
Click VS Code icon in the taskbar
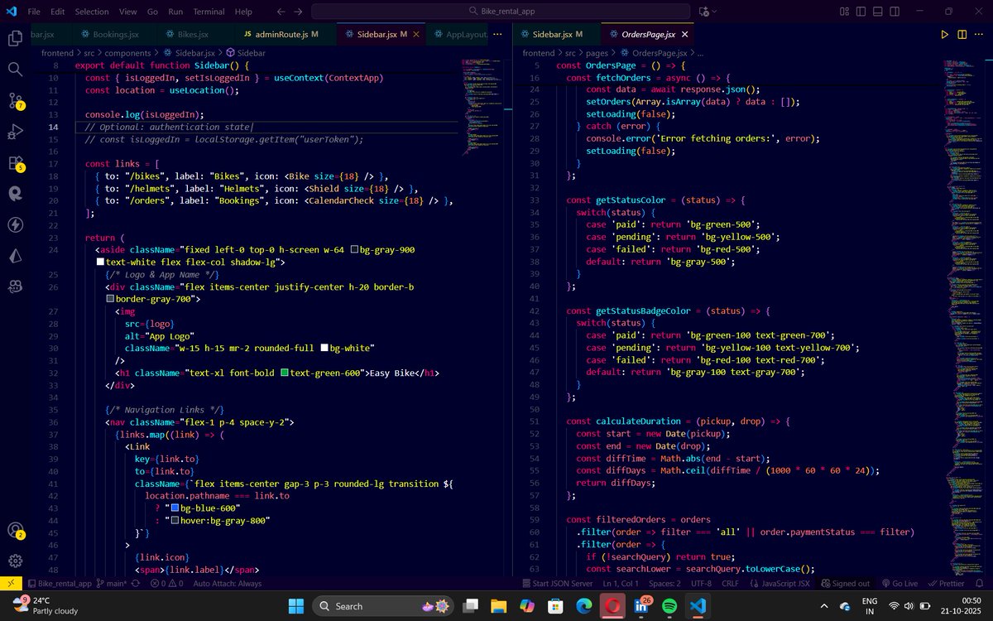pyautogui.click(x=698, y=605)
